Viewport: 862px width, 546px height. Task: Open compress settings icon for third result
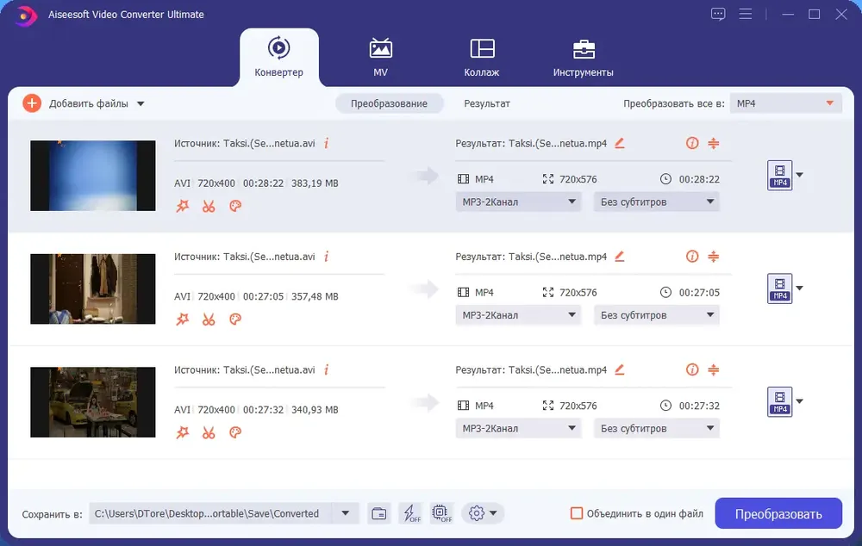coord(713,369)
